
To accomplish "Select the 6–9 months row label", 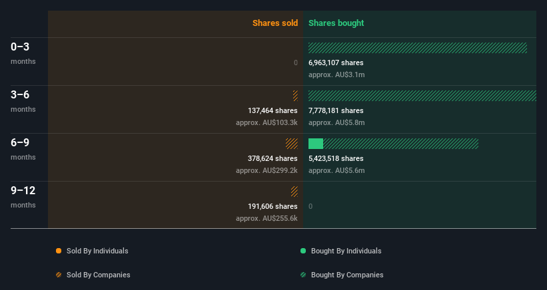I will 23,149.
